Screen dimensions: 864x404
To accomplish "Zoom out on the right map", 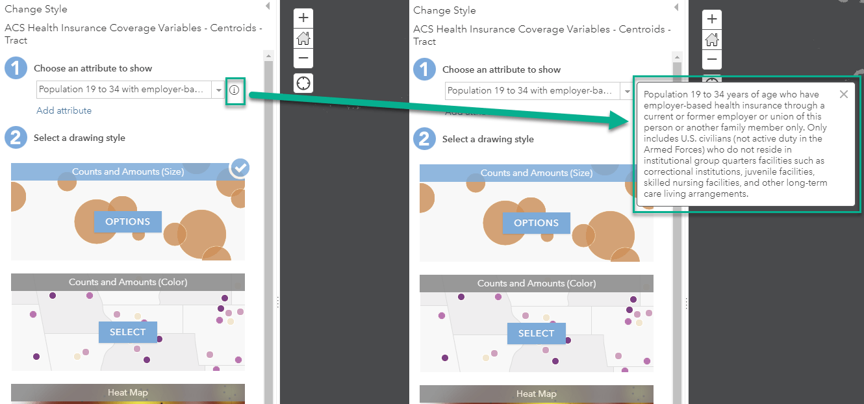I will click(711, 60).
